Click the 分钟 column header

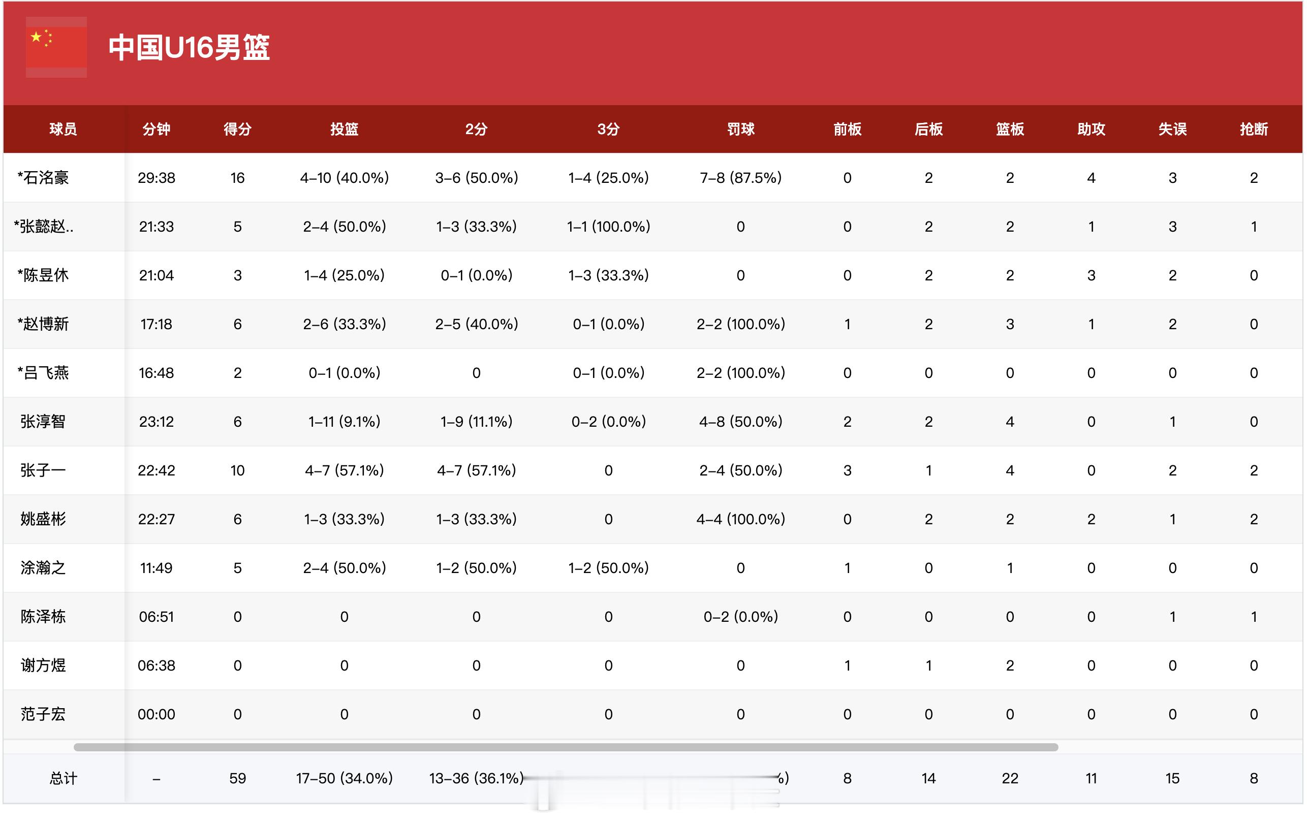pyautogui.click(x=157, y=129)
